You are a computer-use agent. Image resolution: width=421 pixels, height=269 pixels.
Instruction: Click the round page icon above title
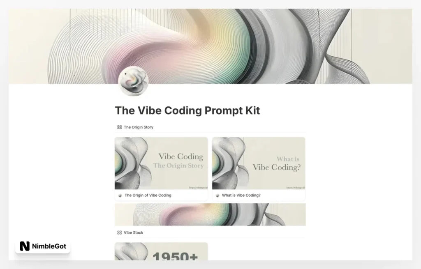pos(134,81)
